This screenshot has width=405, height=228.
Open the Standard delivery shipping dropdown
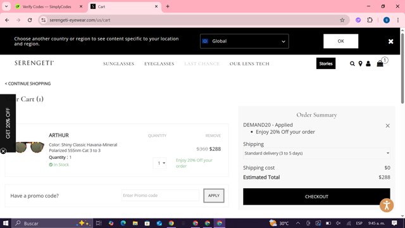pos(316,153)
